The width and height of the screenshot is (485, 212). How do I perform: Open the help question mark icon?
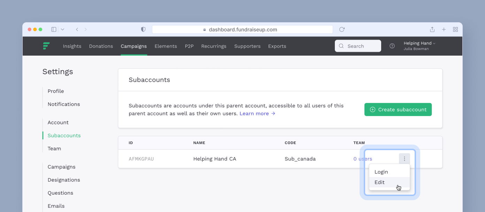click(392, 46)
